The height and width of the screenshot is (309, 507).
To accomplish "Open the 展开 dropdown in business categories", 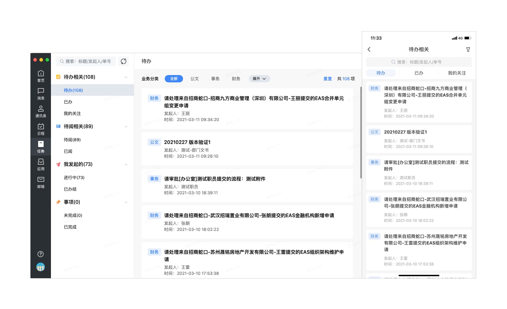I will pos(259,79).
